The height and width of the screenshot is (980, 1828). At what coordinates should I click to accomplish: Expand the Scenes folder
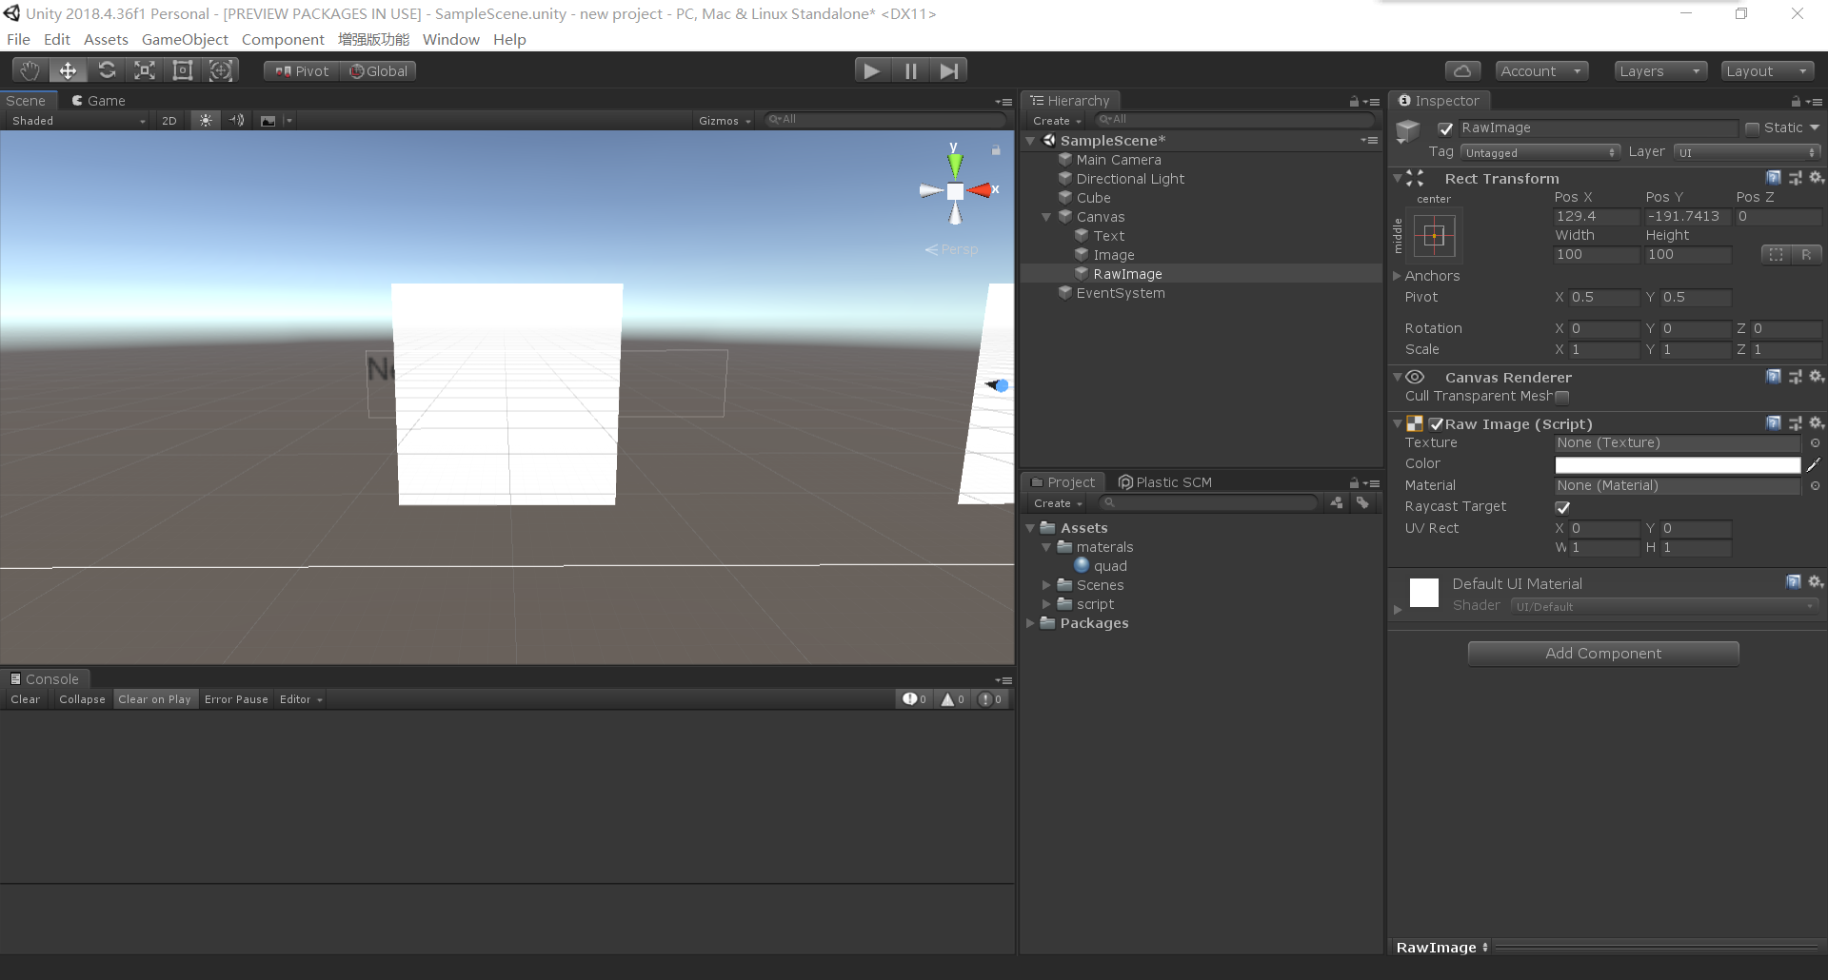point(1046,585)
